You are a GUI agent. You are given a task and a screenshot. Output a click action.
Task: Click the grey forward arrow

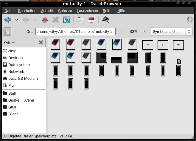26,20
